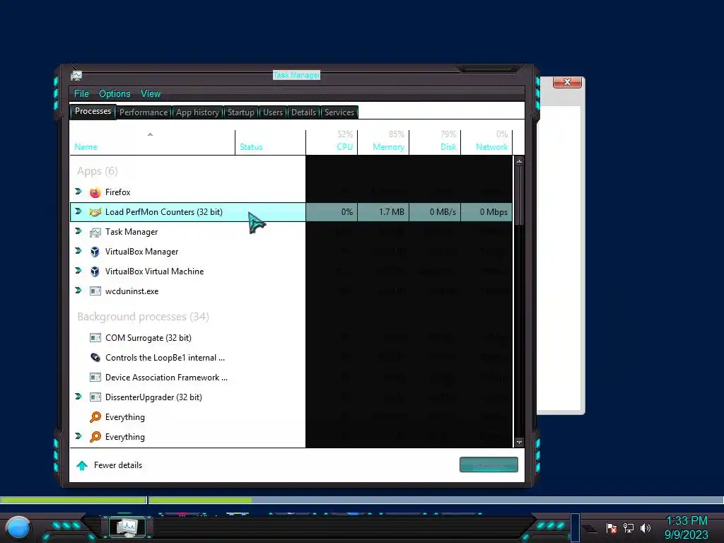Screen dimensions: 724x543
Task: Select the 'Background processes (34)' group header
Action: (143, 317)
